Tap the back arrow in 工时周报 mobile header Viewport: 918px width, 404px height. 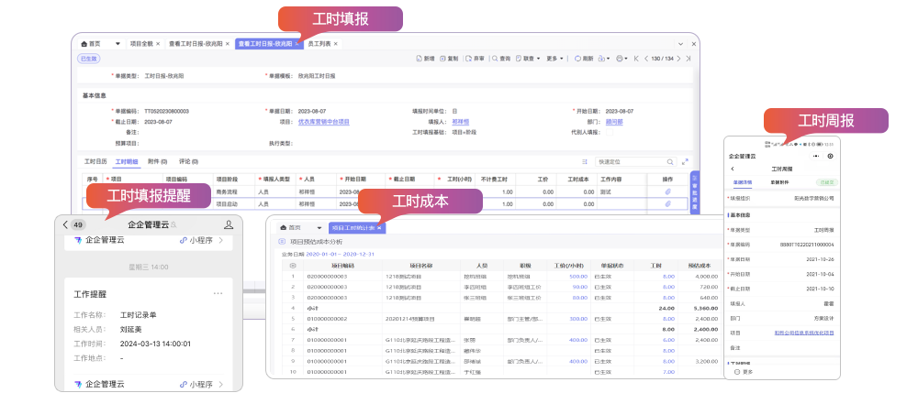[733, 169]
